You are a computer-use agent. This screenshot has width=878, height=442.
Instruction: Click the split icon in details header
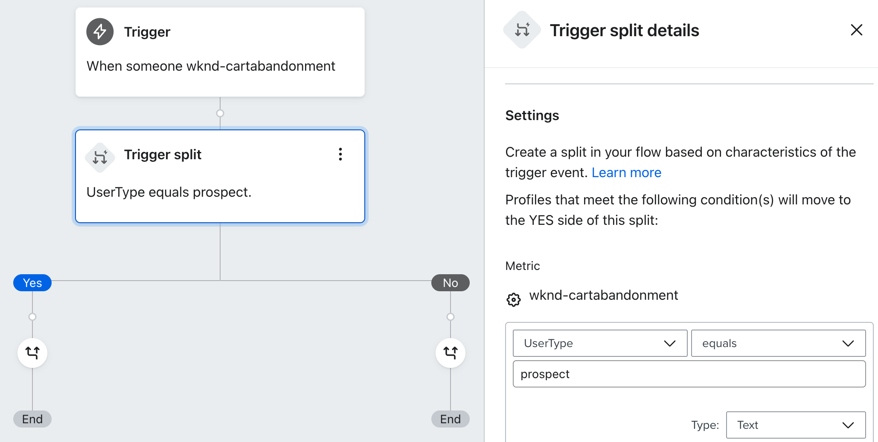[522, 30]
